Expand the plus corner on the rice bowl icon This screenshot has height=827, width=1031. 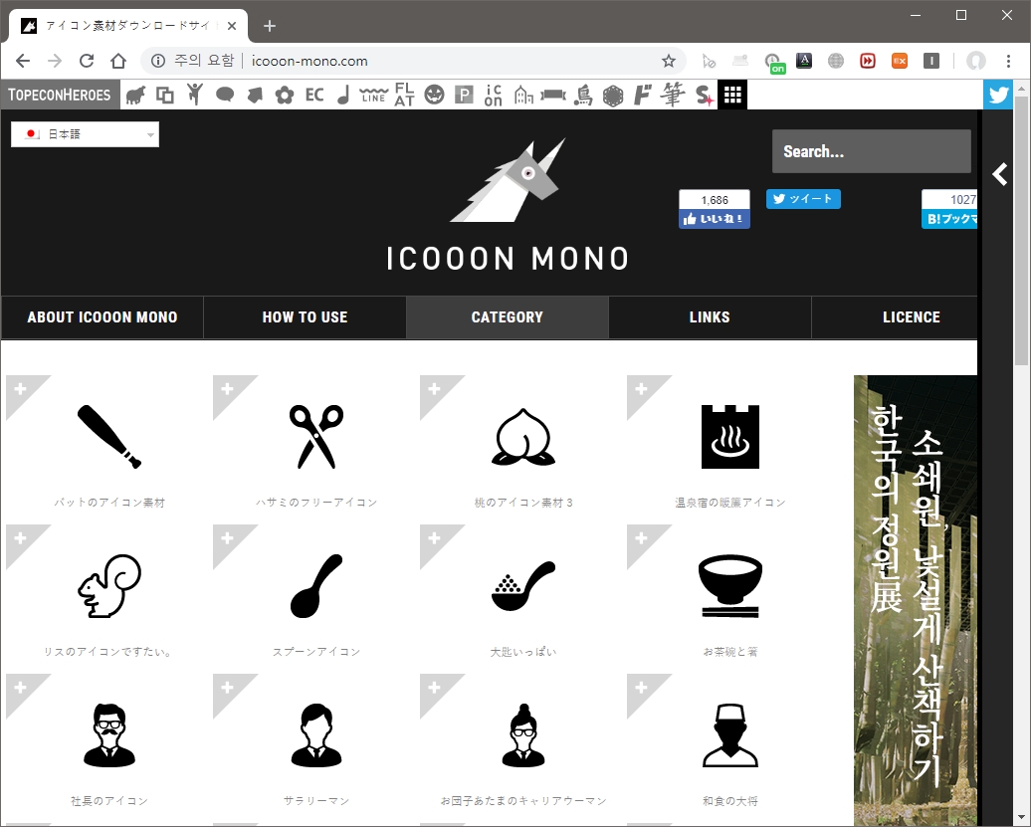coord(641,537)
